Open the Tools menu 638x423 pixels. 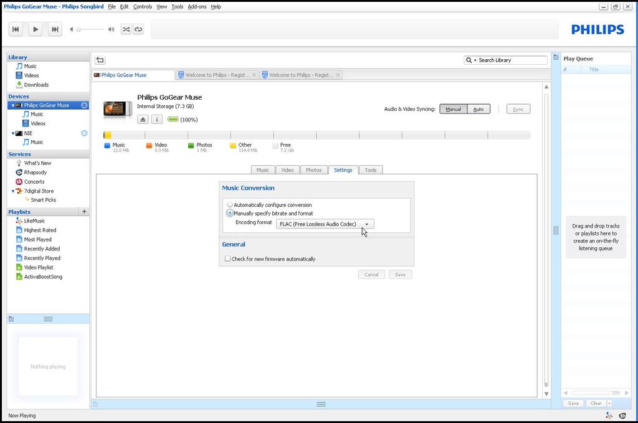click(178, 6)
